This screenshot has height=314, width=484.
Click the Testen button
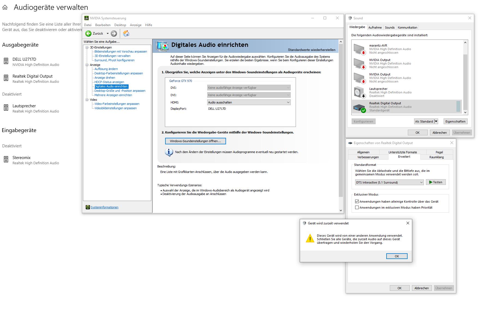tap(436, 182)
